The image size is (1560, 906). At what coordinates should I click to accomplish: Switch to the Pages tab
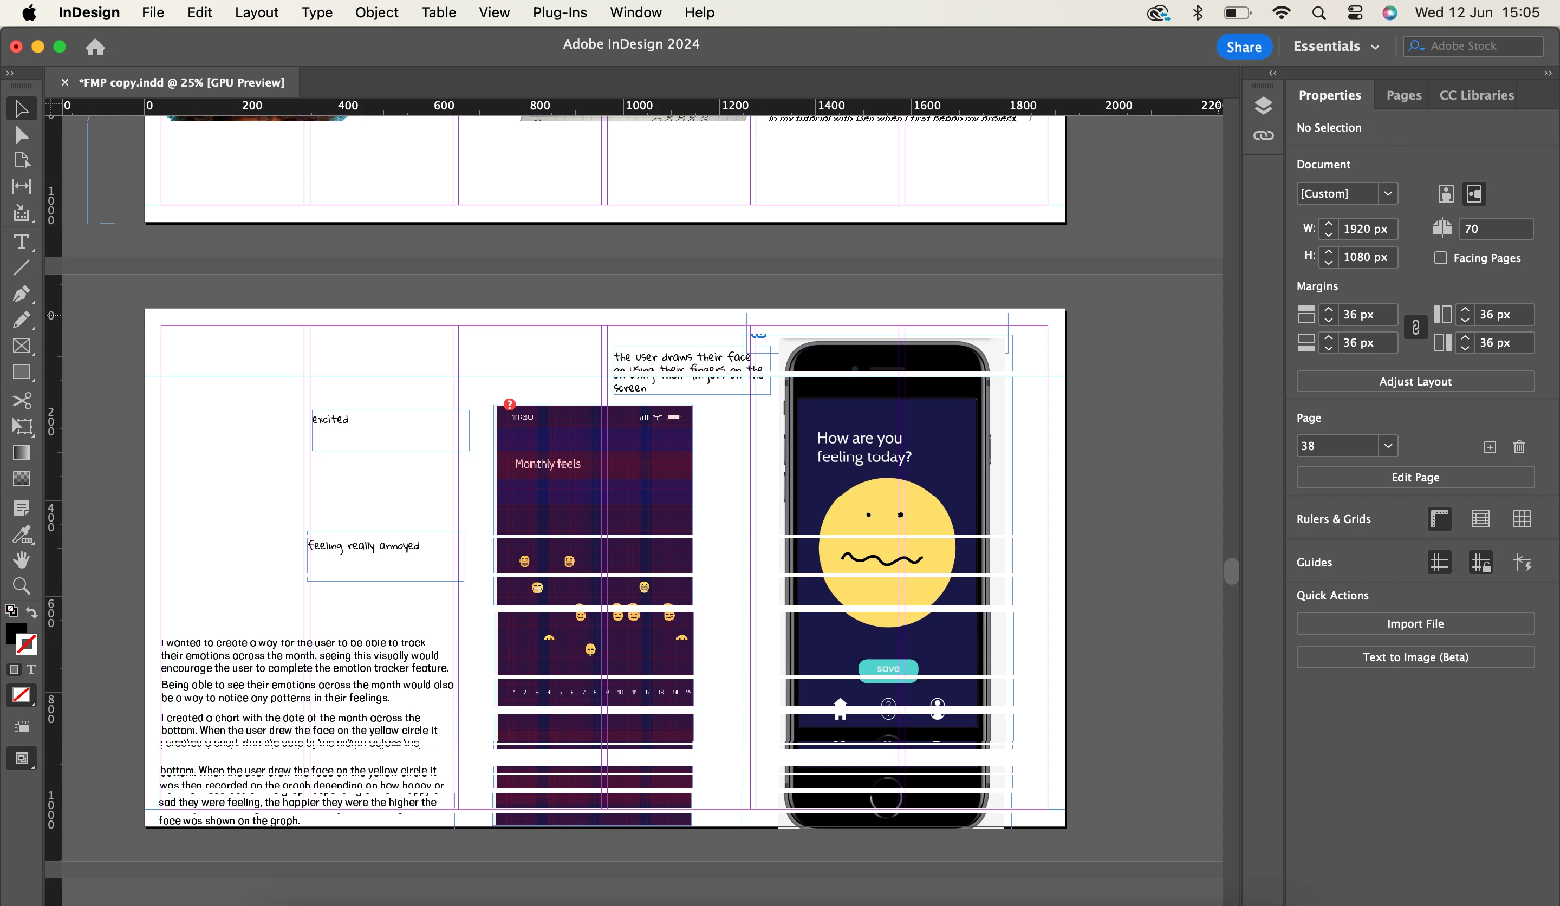point(1403,95)
